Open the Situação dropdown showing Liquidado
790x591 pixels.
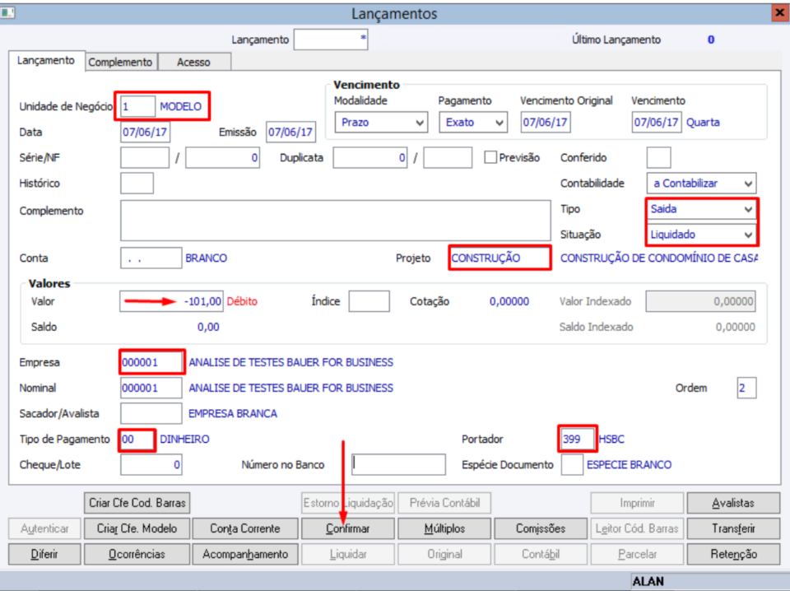click(701, 235)
